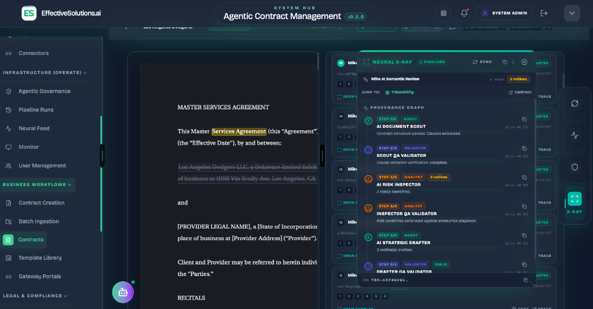Click the Contract link in X-Ray panel
Image resolution: width=593 pixels, height=309 pixels.
coord(520,92)
